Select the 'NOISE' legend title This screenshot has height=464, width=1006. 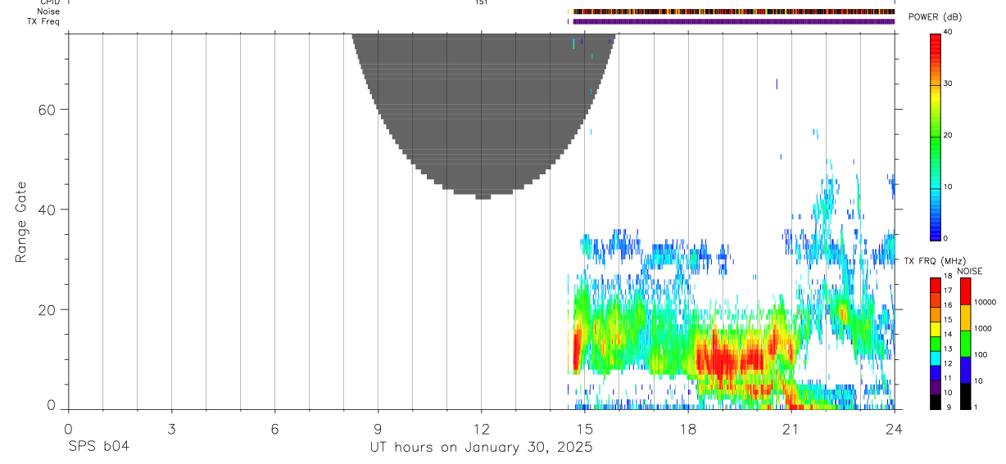(x=969, y=271)
